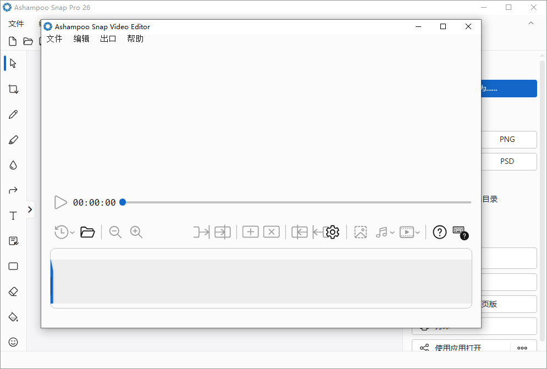This screenshot has height=369, width=547.
Task: Activate the Text tool
Action: point(13,216)
